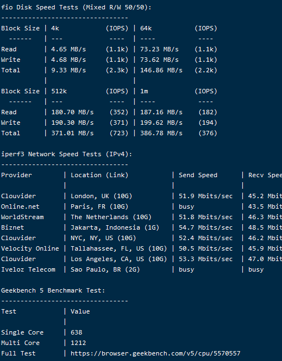Click the 'Multi Core' test label
Image resolution: width=282 pixels, height=361 pixels.
pos(20,343)
